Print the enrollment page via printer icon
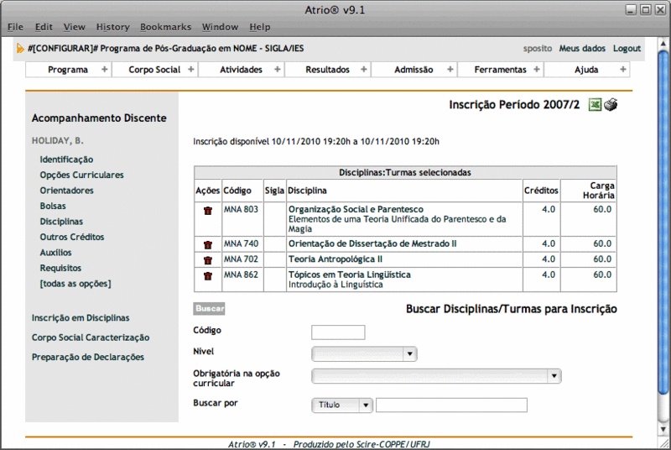 point(611,105)
